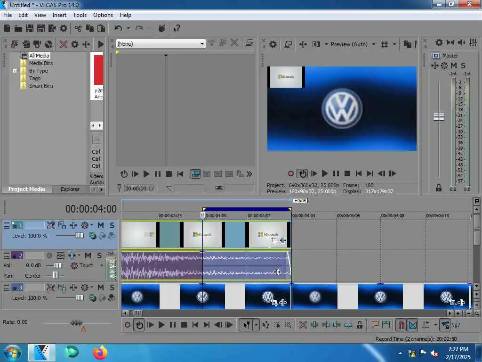Switch to the Explorer tab
Viewport: 482px width, 362px height.
pyautogui.click(x=70, y=189)
